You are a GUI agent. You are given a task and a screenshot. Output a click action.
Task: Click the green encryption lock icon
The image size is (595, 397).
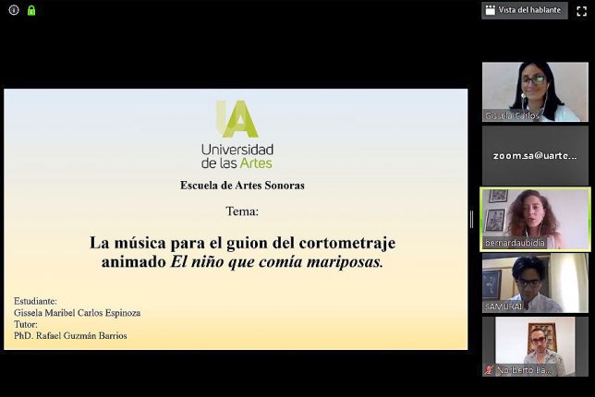pyautogui.click(x=30, y=10)
